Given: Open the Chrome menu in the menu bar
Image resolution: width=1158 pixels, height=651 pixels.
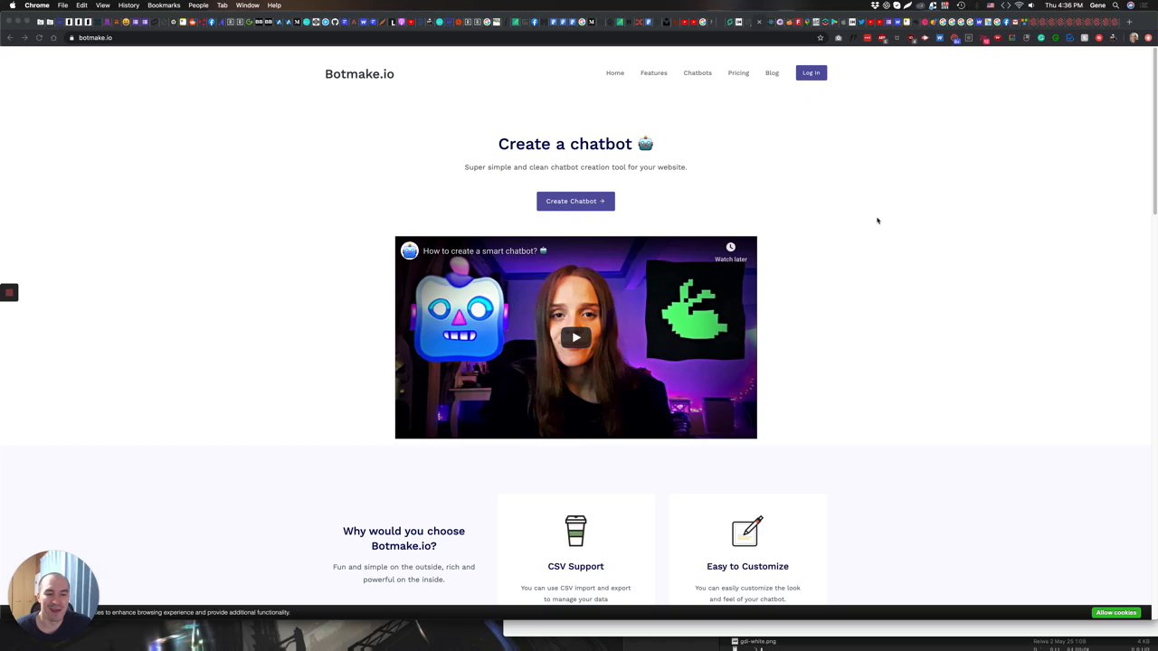Looking at the screenshot, I should [x=37, y=5].
